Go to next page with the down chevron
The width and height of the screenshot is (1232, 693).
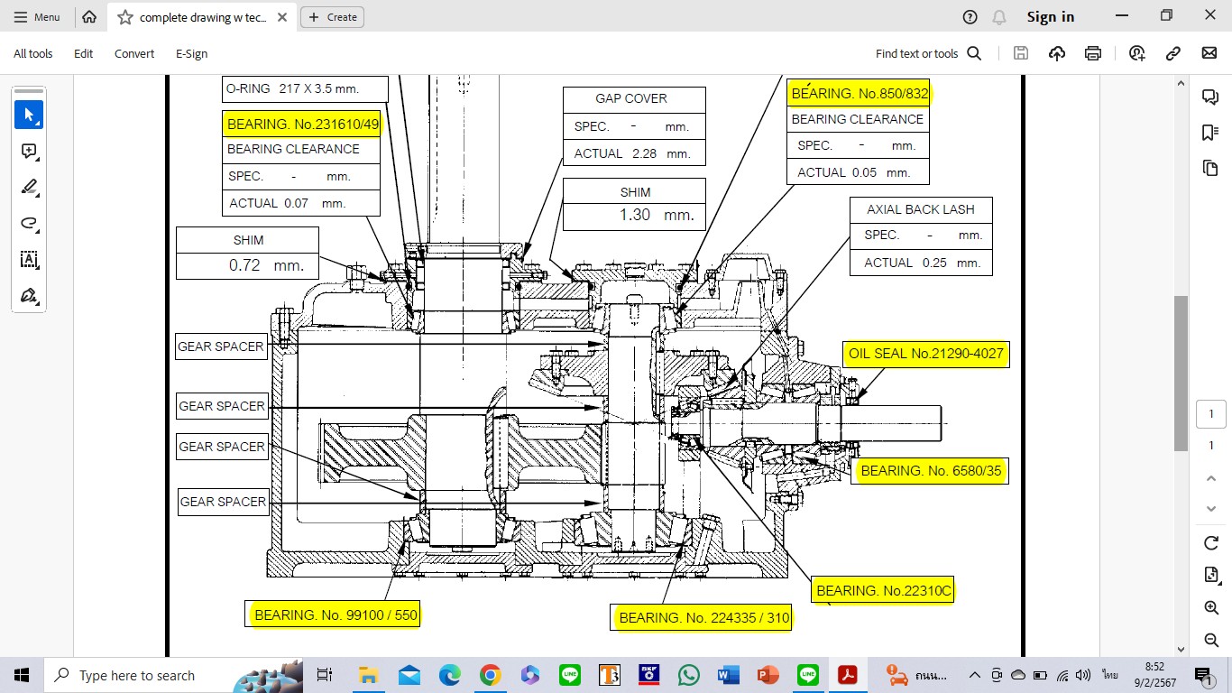click(1211, 509)
